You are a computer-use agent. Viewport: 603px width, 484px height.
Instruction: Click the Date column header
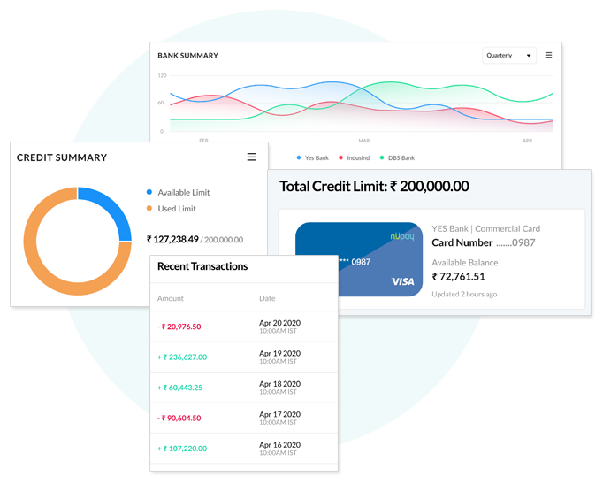267,298
